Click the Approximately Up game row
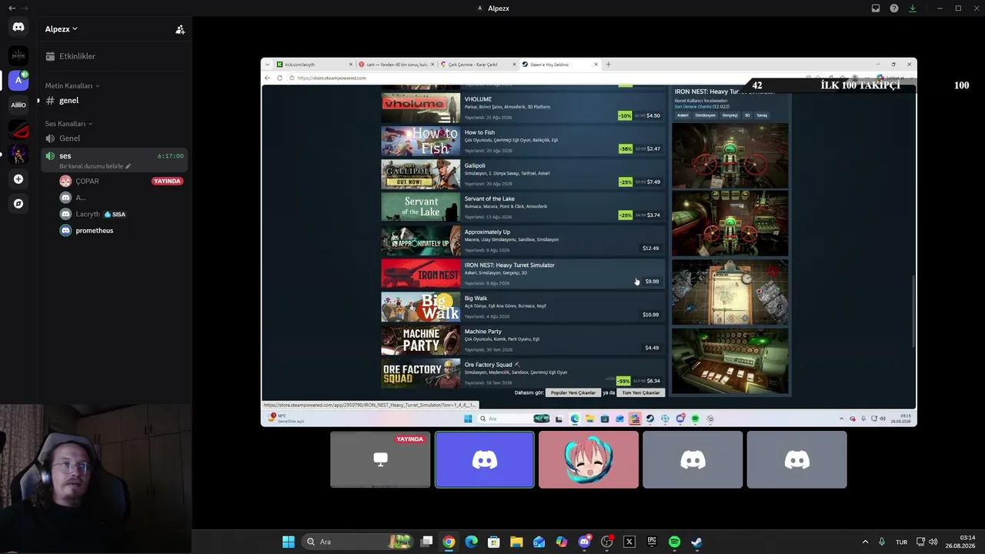The height and width of the screenshot is (554, 985). [523, 240]
